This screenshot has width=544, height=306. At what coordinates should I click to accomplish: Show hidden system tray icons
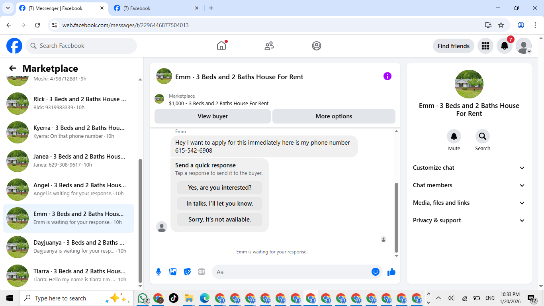[x=438, y=298]
